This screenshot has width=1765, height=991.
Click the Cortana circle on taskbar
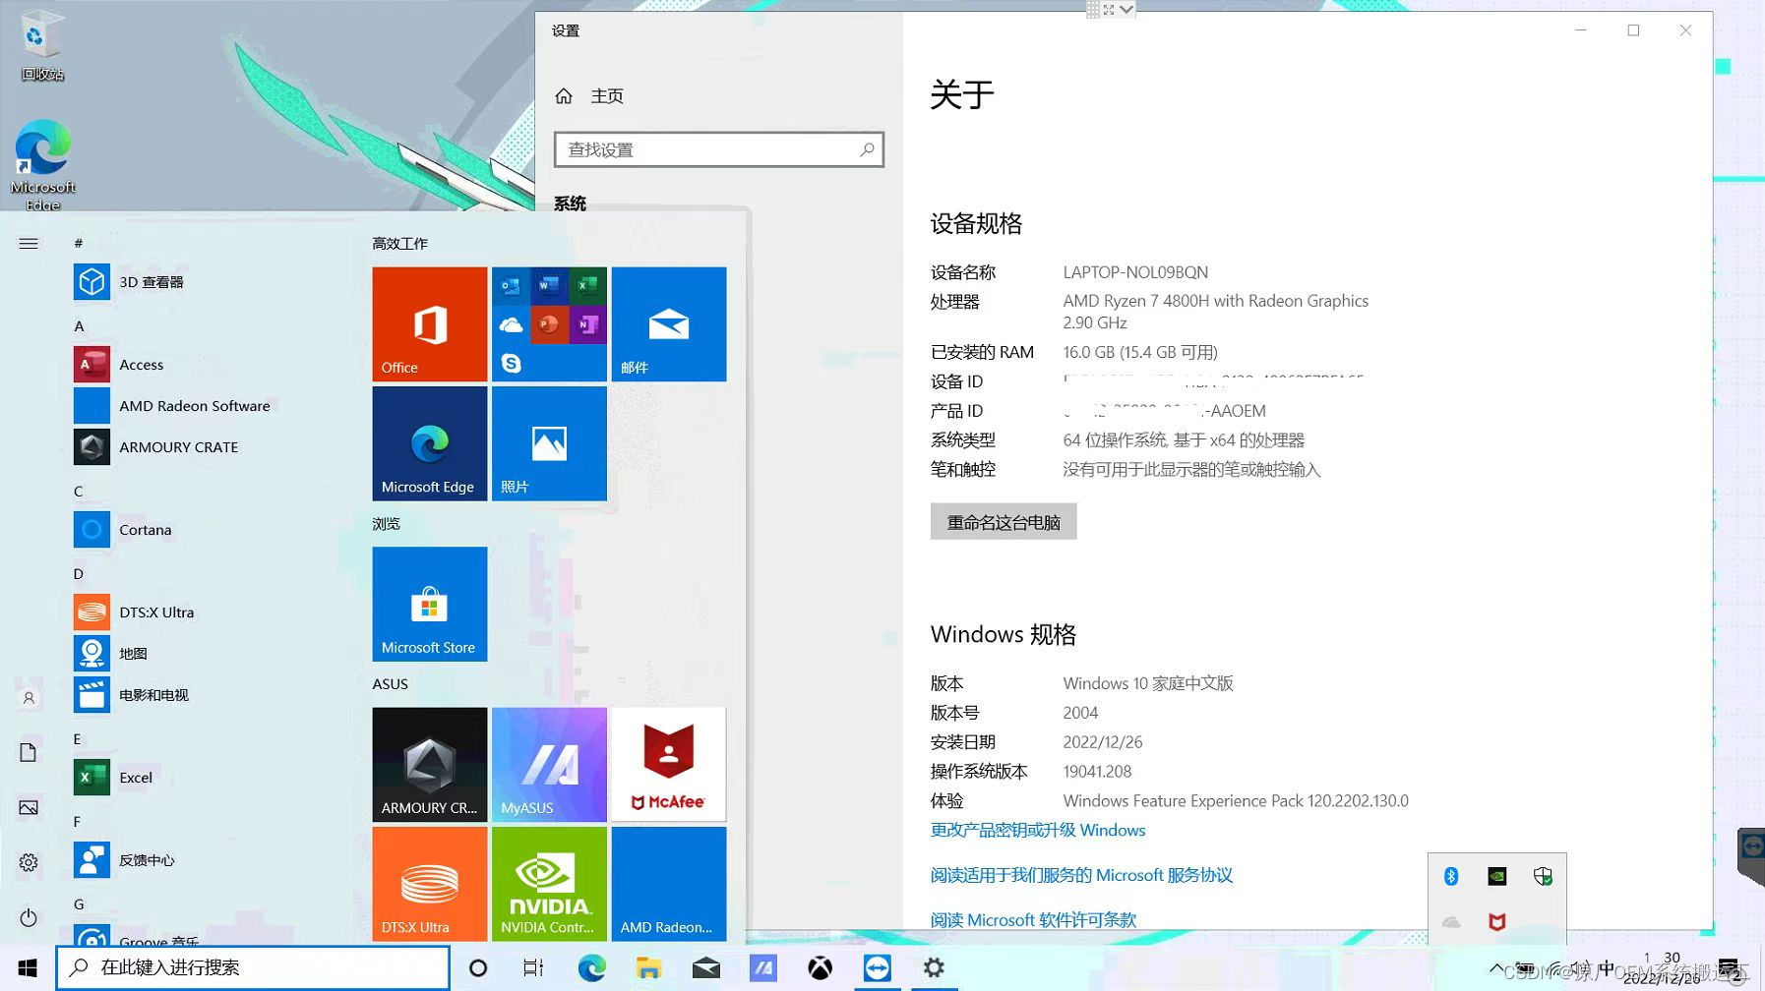pos(478,968)
